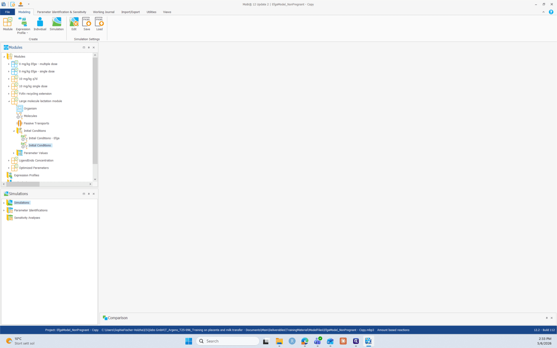Switch to Parameter Identification & Sensitivity tab
The height and width of the screenshot is (348, 557).
point(62,12)
